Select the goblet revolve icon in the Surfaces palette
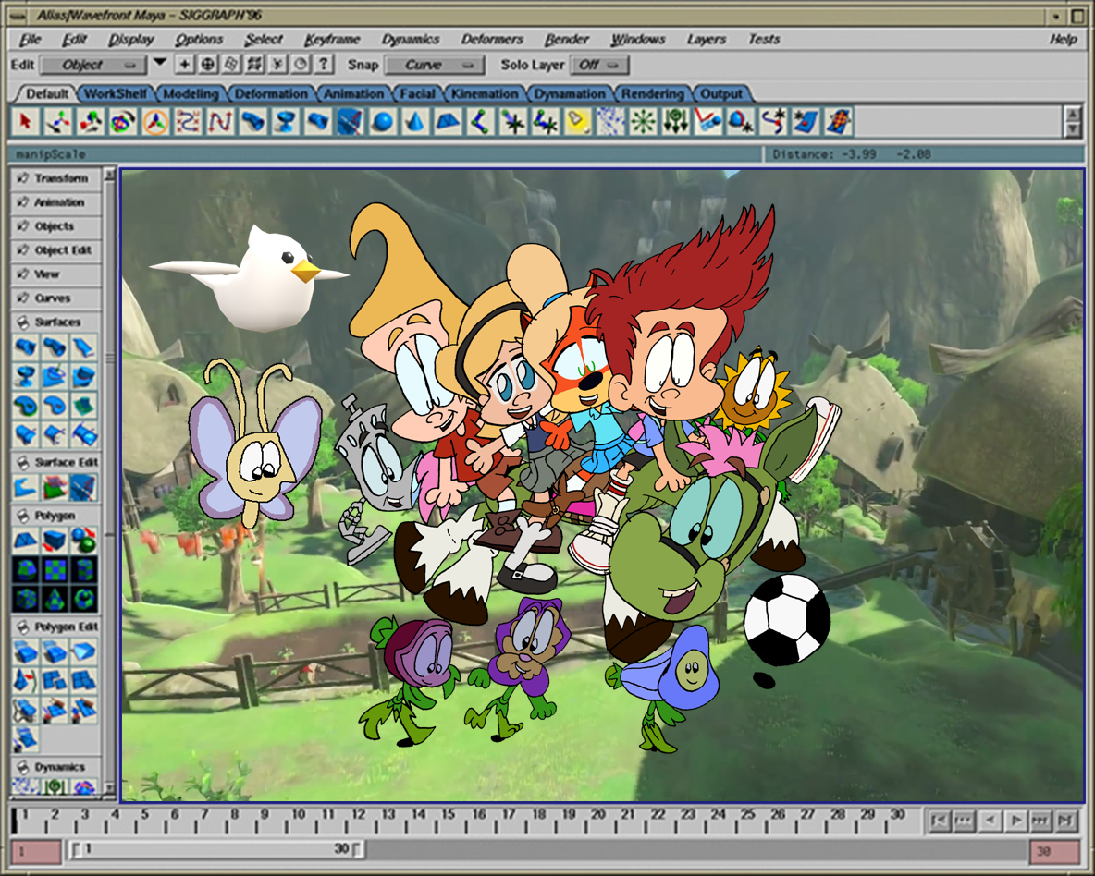The height and width of the screenshot is (876, 1095). point(26,375)
